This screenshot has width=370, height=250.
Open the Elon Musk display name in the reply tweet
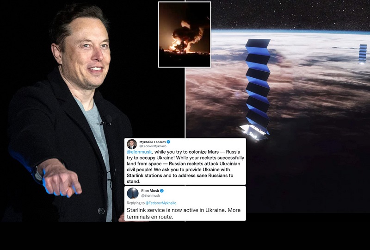point(150,191)
